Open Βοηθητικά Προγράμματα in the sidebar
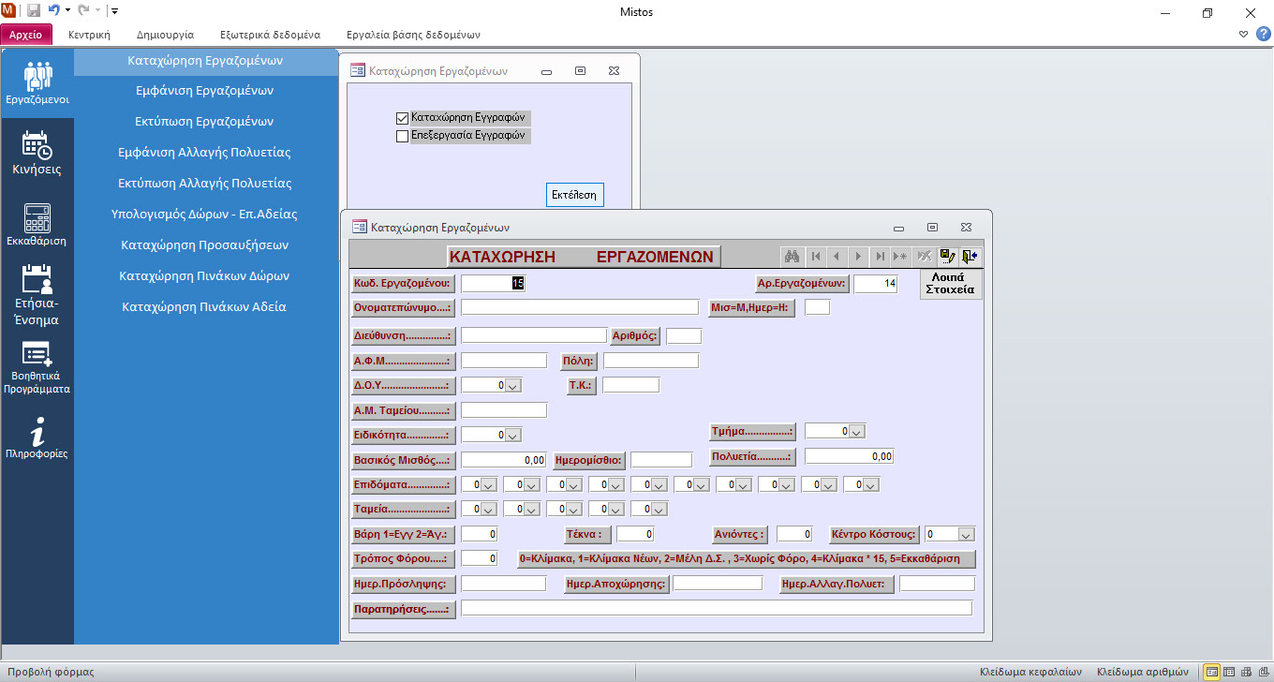The image size is (1274, 682). click(37, 368)
